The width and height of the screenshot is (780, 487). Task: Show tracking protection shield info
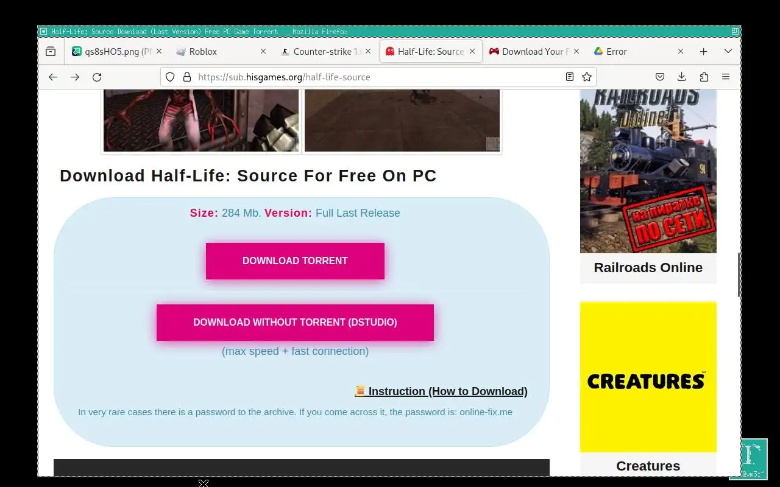pyautogui.click(x=170, y=77)
